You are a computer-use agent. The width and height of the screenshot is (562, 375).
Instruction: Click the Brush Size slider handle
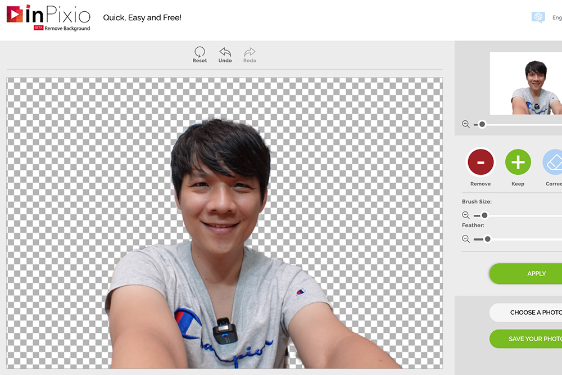484,215
